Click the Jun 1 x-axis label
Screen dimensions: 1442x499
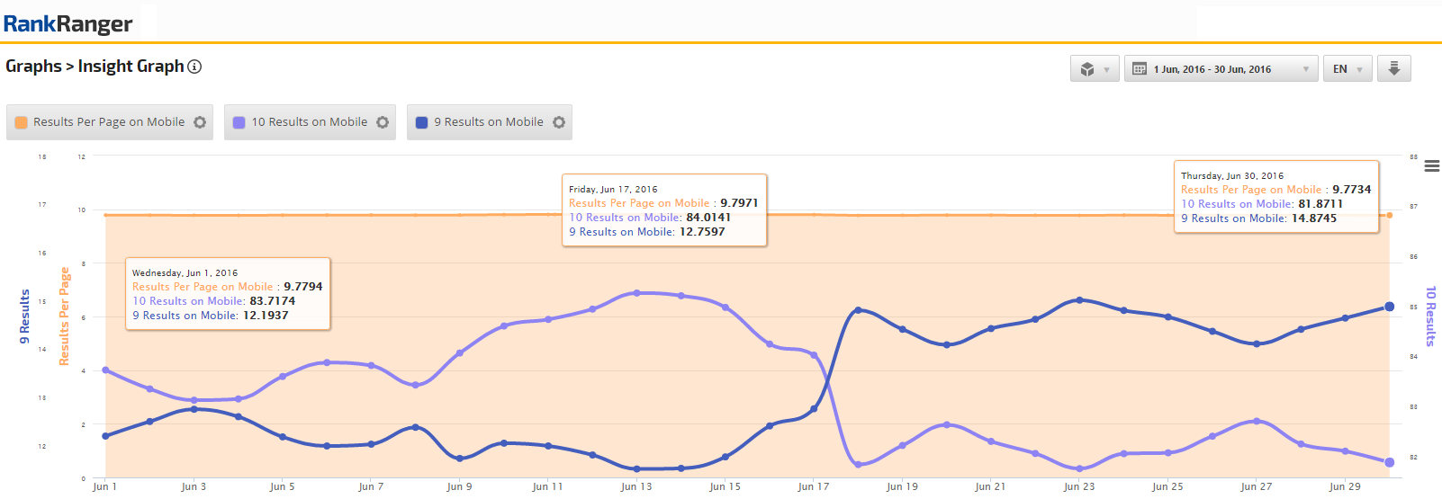pyautogui.click(x=104, y=486)
